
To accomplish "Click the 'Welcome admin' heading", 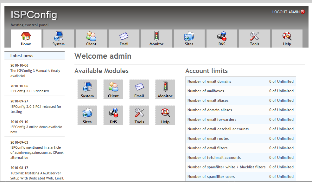I will [x=103, y=56].
